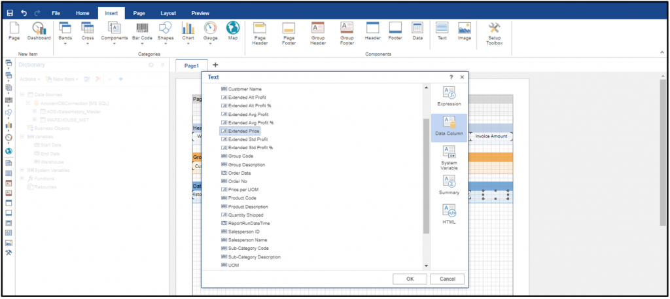This screenshot has width=670, height=299.
Task: Select the Data band component
Action: pos(417,31)
